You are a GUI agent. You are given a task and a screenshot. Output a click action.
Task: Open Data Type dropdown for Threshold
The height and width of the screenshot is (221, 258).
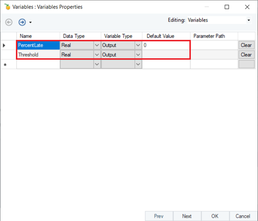[x=97, y=55]
